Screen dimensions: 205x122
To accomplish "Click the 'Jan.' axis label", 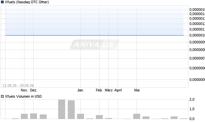I will point(81,90).
